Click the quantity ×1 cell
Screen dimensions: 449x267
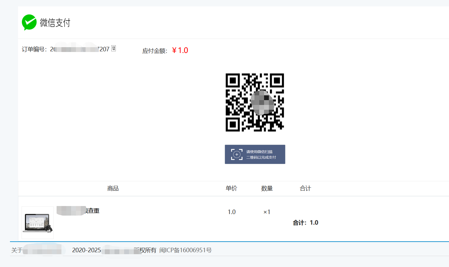coord(267,212)
